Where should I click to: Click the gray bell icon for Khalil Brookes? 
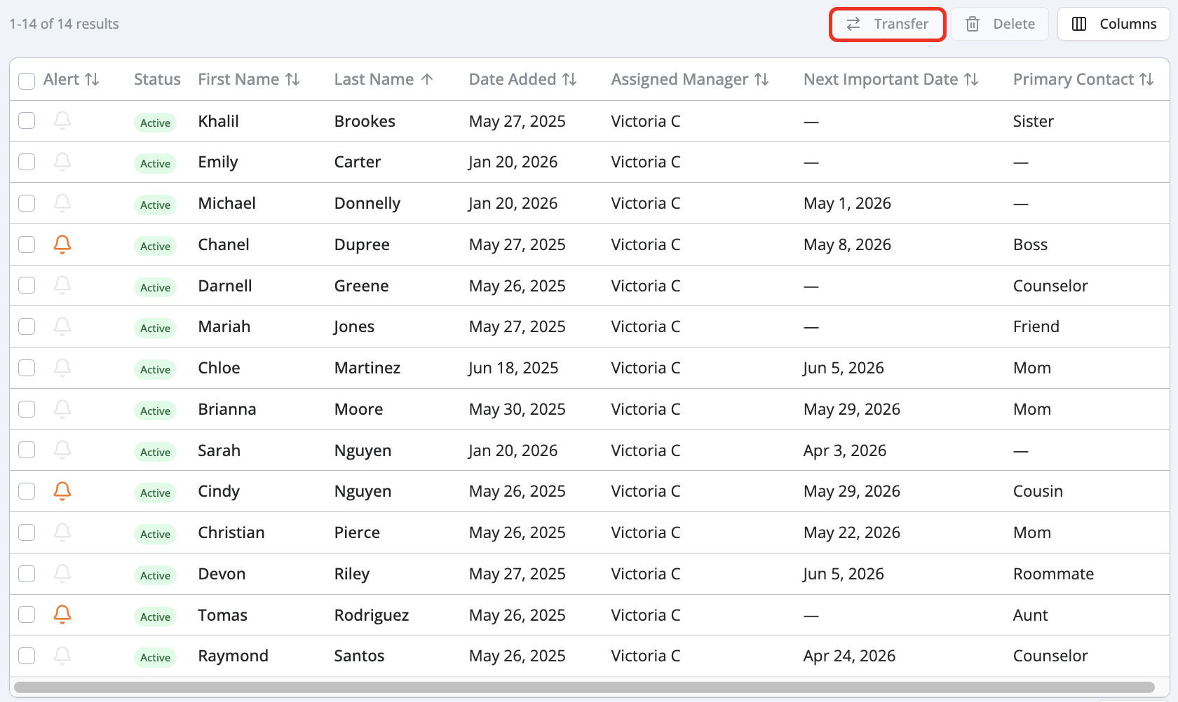pos(62,121)
